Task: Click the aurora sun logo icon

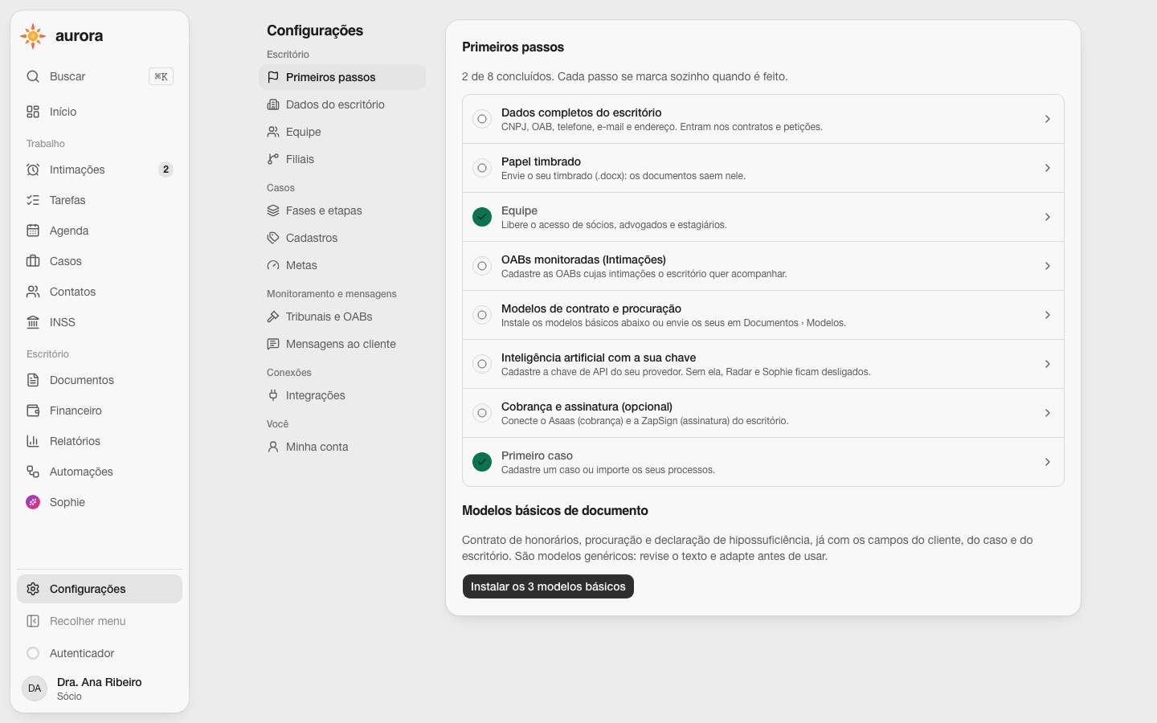Action: tap(33, 36)
